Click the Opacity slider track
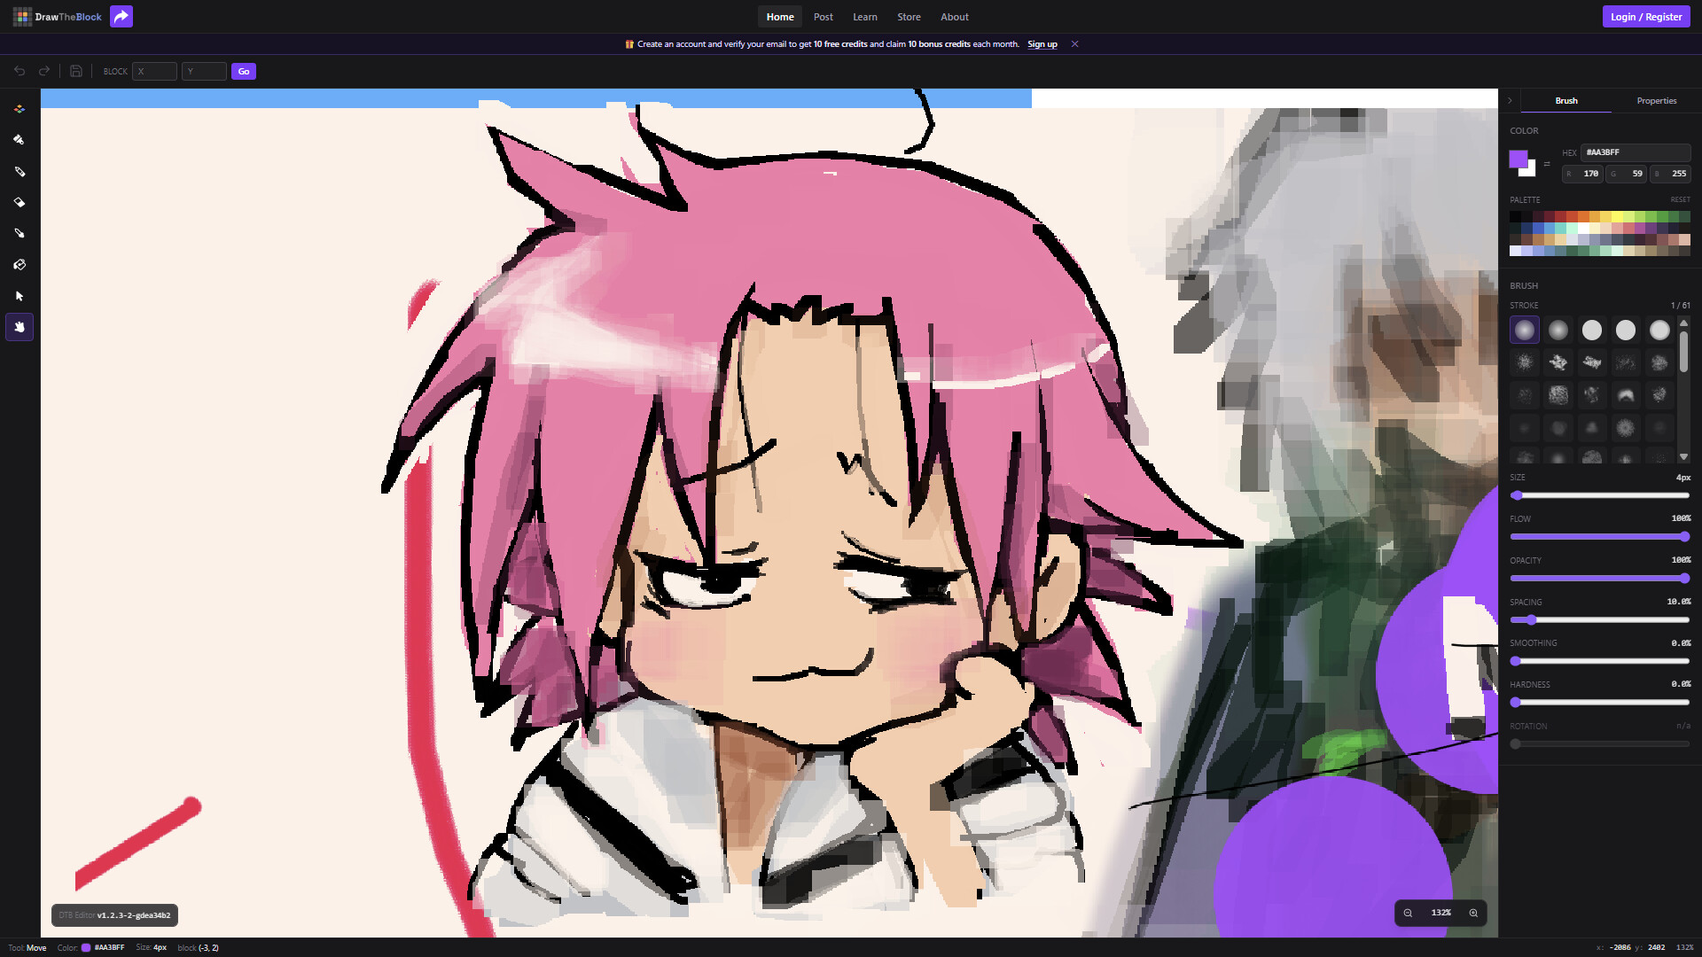Image resolution: width=1702 pixels, height=957 pixels. point(1600,579)
